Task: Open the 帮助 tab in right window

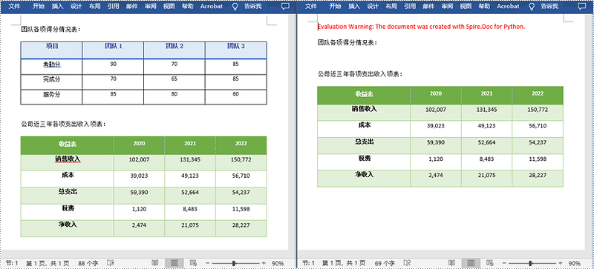Action: 484,6
